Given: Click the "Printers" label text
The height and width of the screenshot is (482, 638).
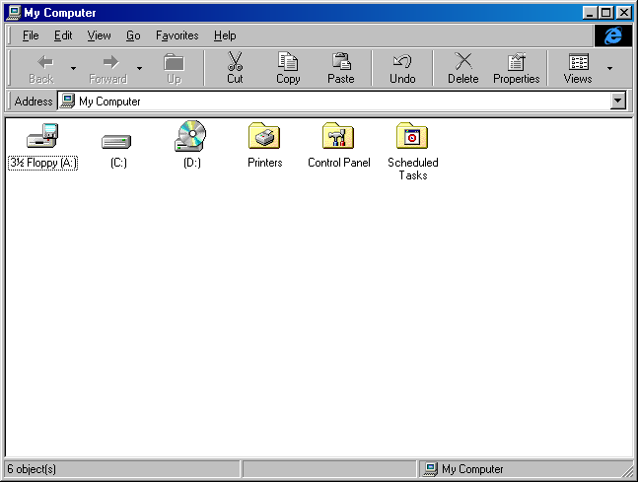Looking at the screenshot, I should coord(265,163).
